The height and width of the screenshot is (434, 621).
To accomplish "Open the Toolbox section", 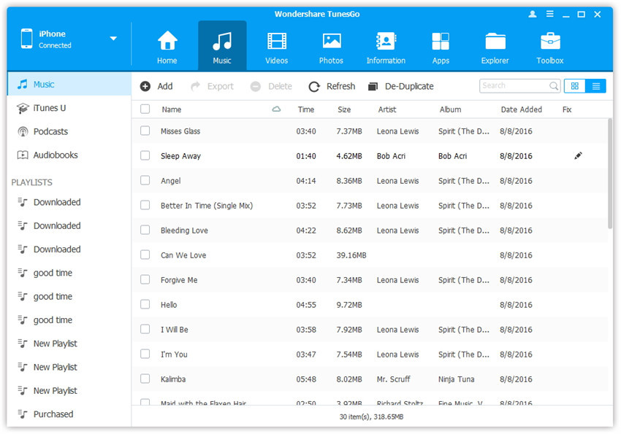I will 549,47.
